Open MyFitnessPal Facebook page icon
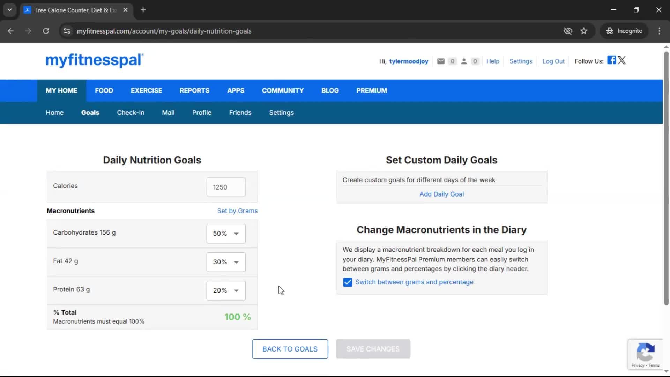Viewport: 670px width, 377px height. coord(611,60)
